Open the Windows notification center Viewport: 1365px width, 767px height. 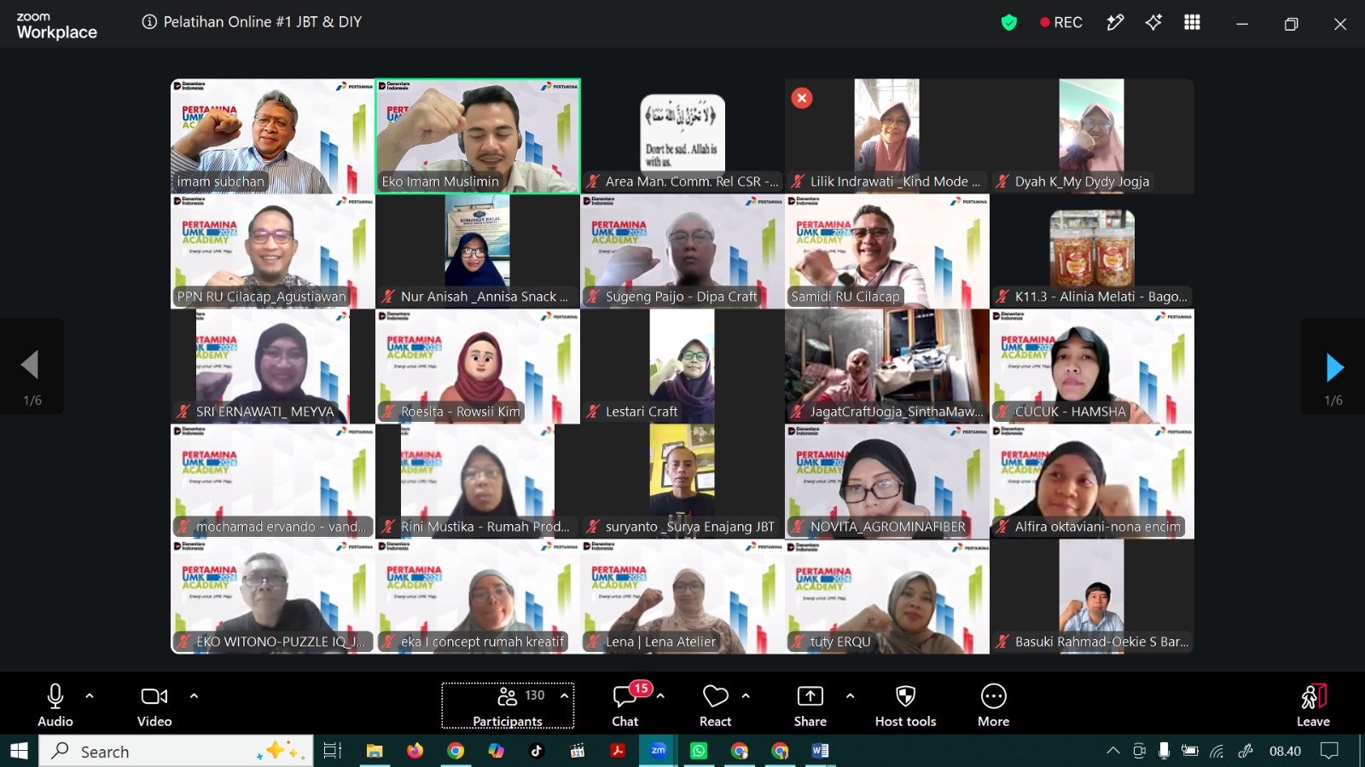click(x=1329, y=751)
